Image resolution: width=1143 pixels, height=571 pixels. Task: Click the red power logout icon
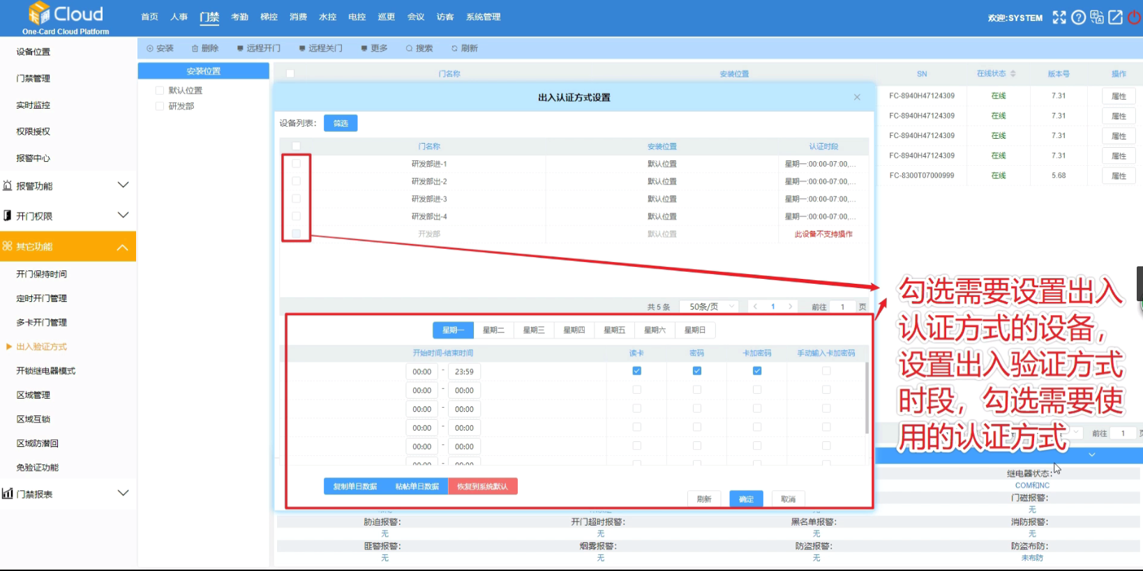click(1134, 17)
